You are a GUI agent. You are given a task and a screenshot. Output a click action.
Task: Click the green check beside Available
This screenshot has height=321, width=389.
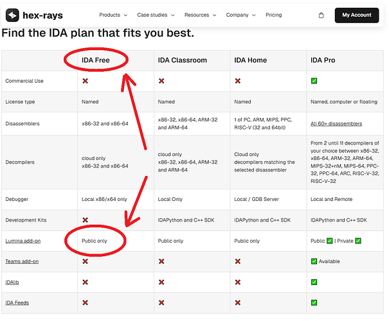click(314, 261)
